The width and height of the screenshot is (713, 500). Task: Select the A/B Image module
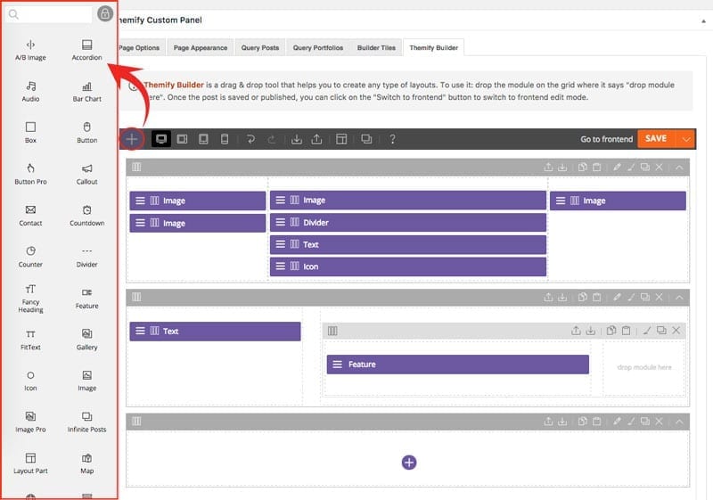click(x=30, y=50)
